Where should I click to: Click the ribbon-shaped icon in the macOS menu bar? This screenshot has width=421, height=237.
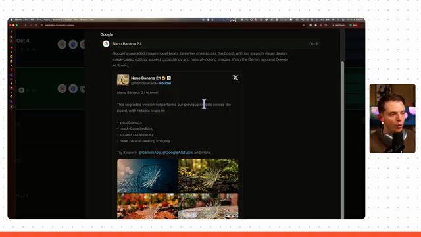pos(233,20)
